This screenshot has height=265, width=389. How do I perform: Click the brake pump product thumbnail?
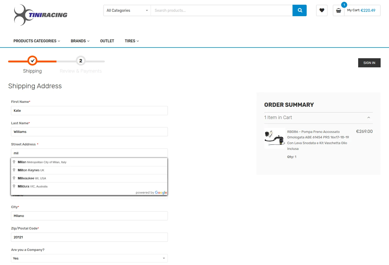point(275,138)
